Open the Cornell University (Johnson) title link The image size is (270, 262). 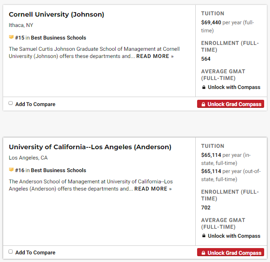[56, 14]
